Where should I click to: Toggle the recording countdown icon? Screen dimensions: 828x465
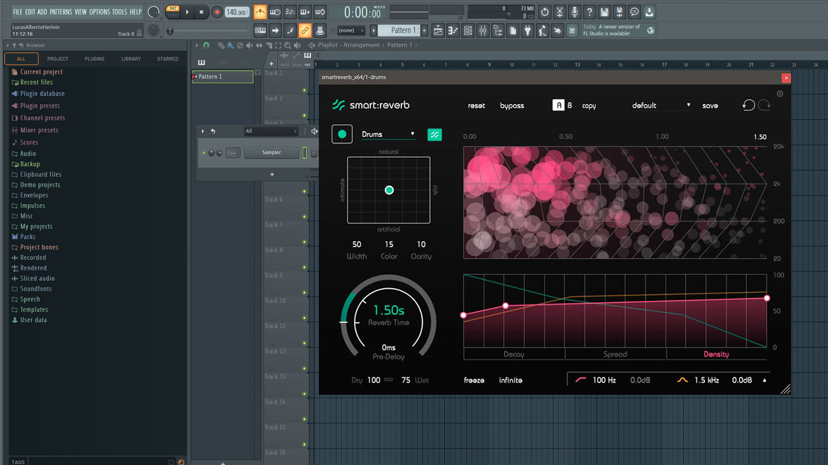[290, 12]
